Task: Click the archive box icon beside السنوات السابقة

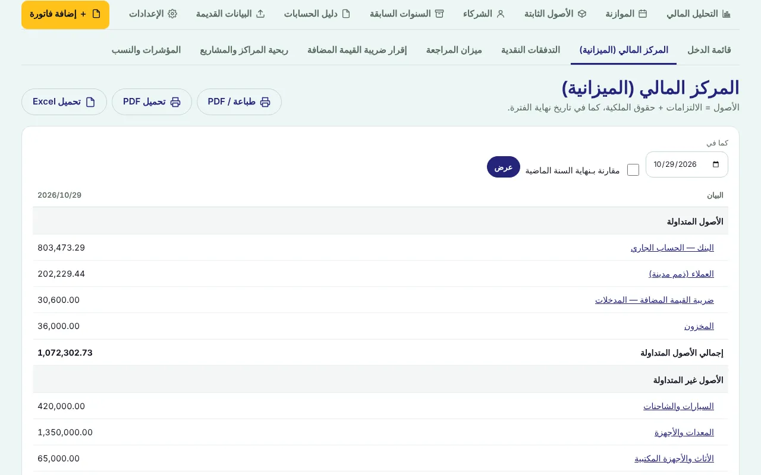Action: click(x=439, y=14)
